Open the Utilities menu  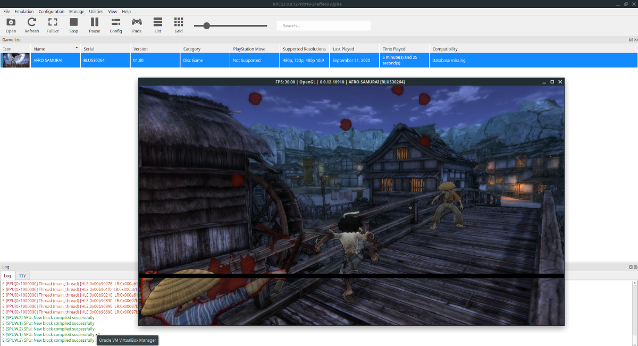[x=96, y=11]
